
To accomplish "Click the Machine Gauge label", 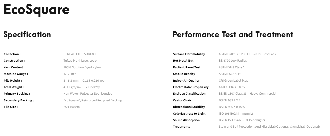I will 16,74.
